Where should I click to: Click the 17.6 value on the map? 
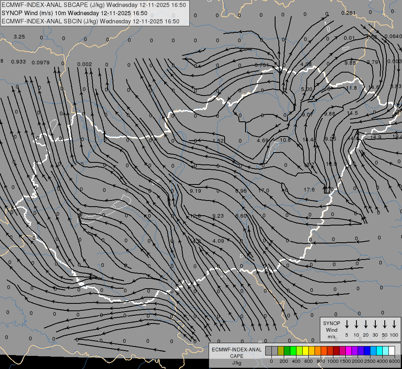click(309, 190)
